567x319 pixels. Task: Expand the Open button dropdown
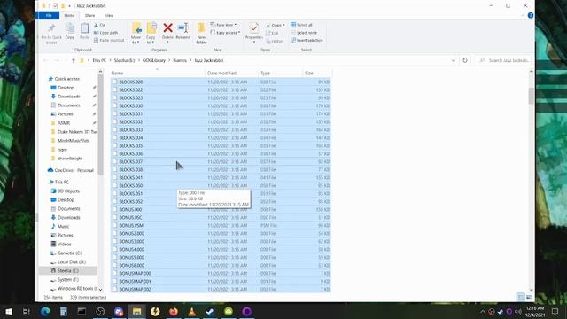283,25
